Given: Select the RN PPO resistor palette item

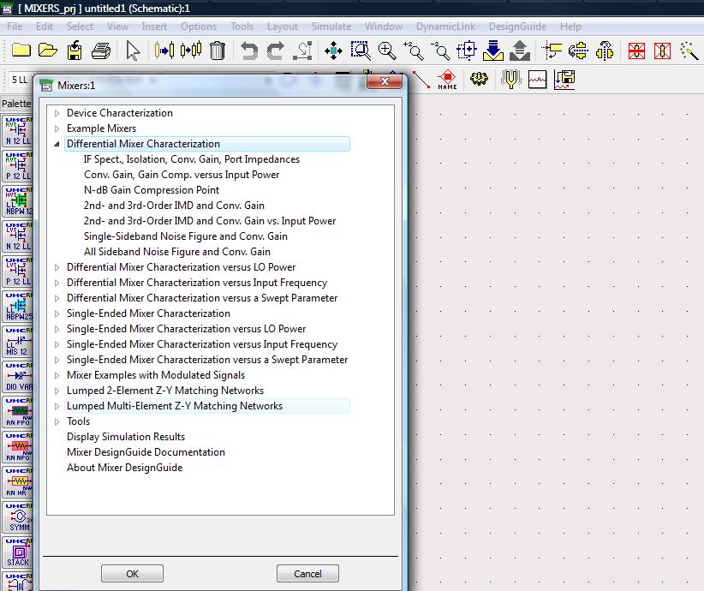Looking at the screenshot, I should 17,412.
